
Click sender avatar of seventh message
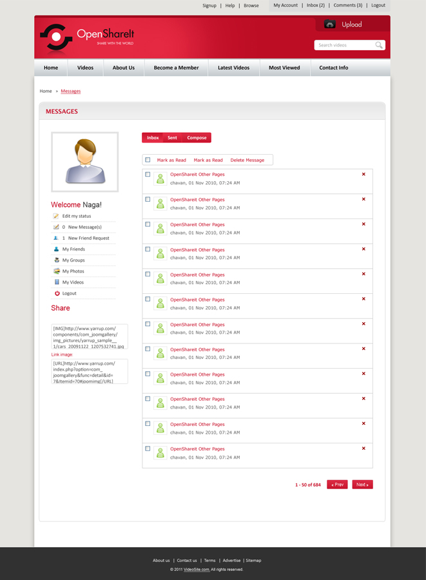click(x=160, y=328)
